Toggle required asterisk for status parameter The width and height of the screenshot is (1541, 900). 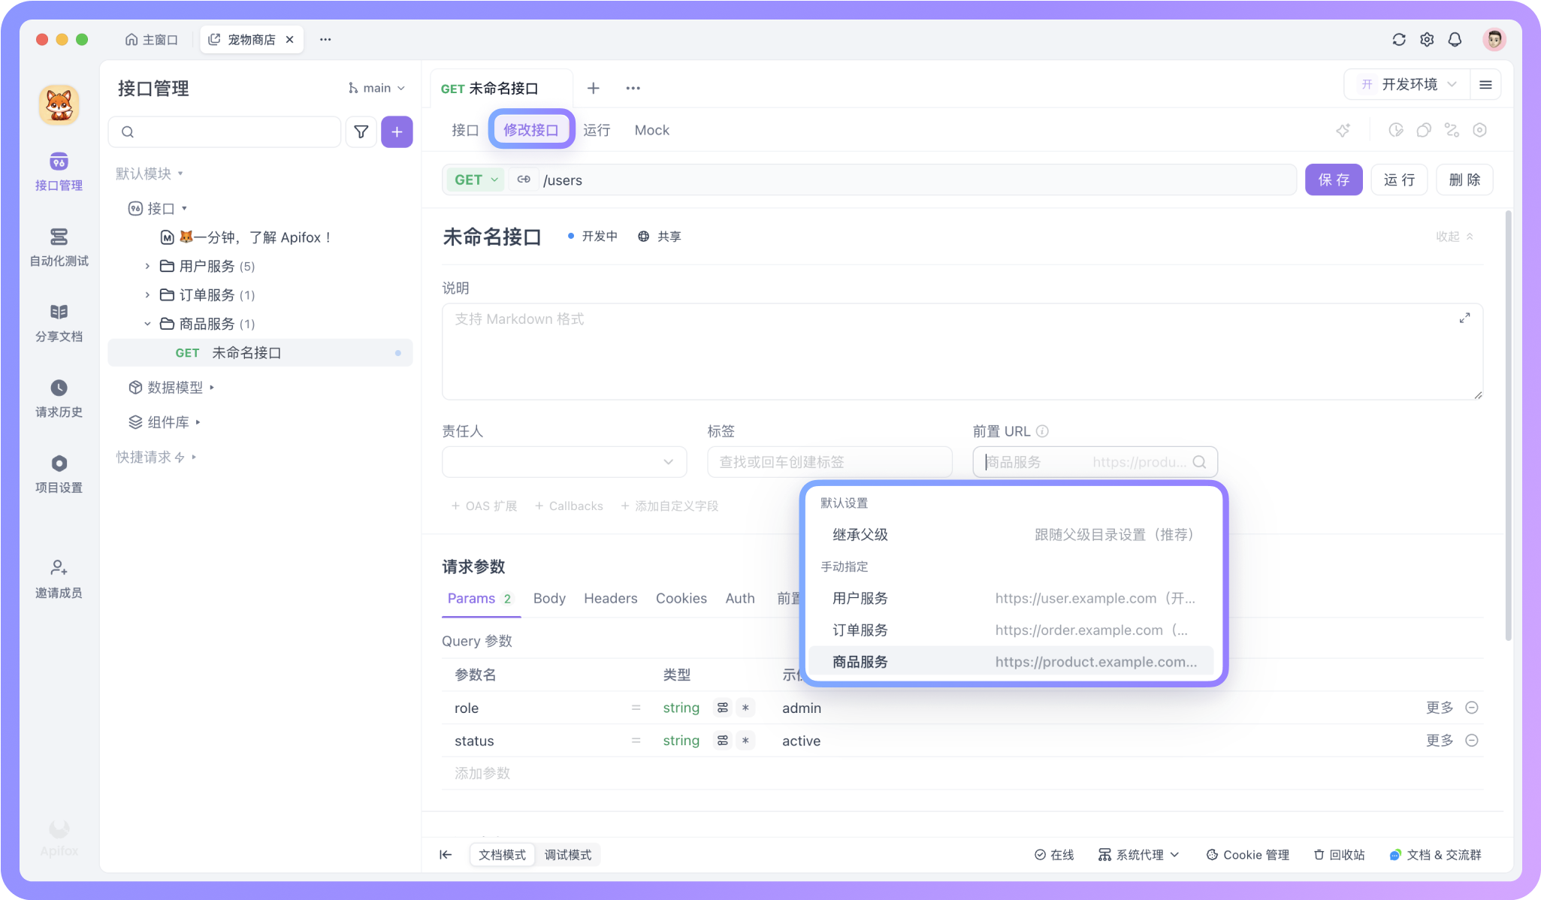[x=745, y=741]
